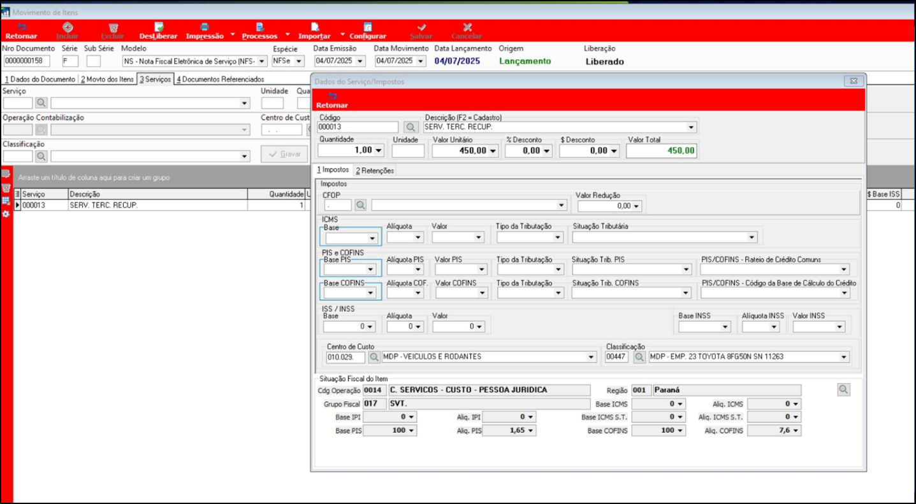
Task: Click the Importar toolbar icon
Action: click(314, 31)
